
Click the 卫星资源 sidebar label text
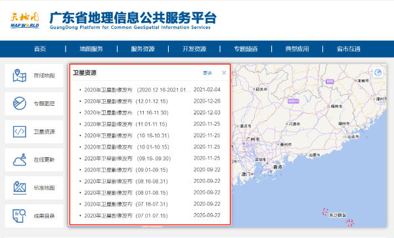coord(44,131)
